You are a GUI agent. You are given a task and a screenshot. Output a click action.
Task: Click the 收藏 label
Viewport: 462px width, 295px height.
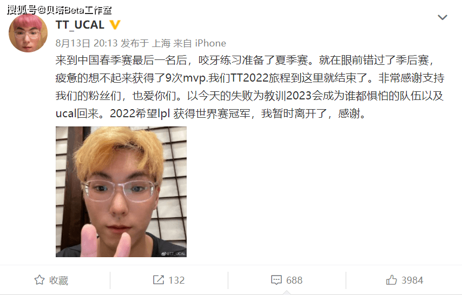[x=58, y=280]
